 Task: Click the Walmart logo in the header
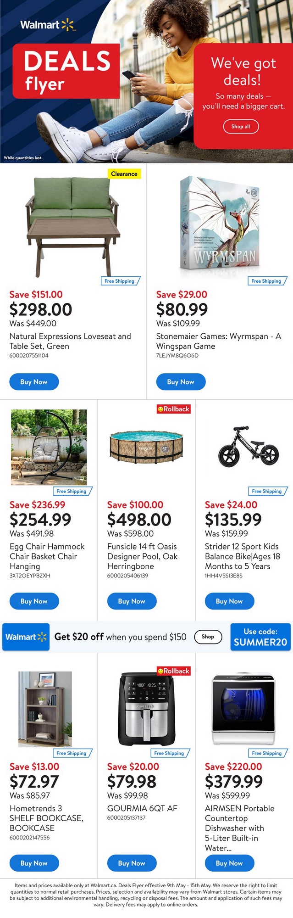pos(47,25)
